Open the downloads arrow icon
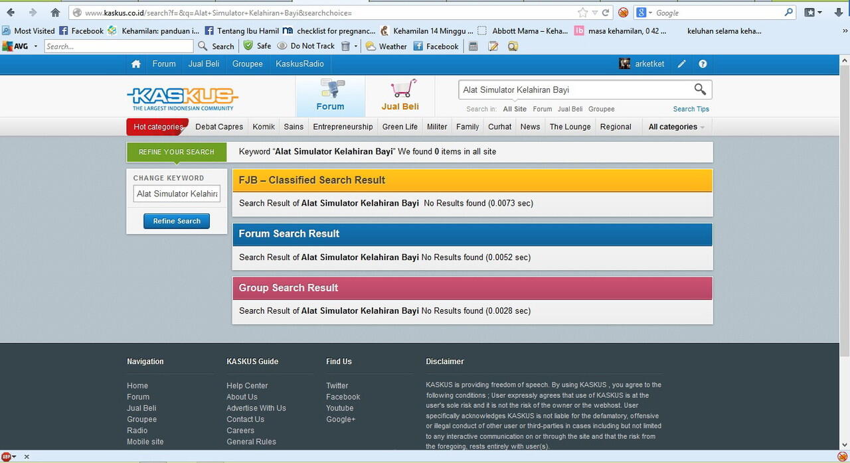This screenshot has width=850, height=463. click(x=839, y=13)
